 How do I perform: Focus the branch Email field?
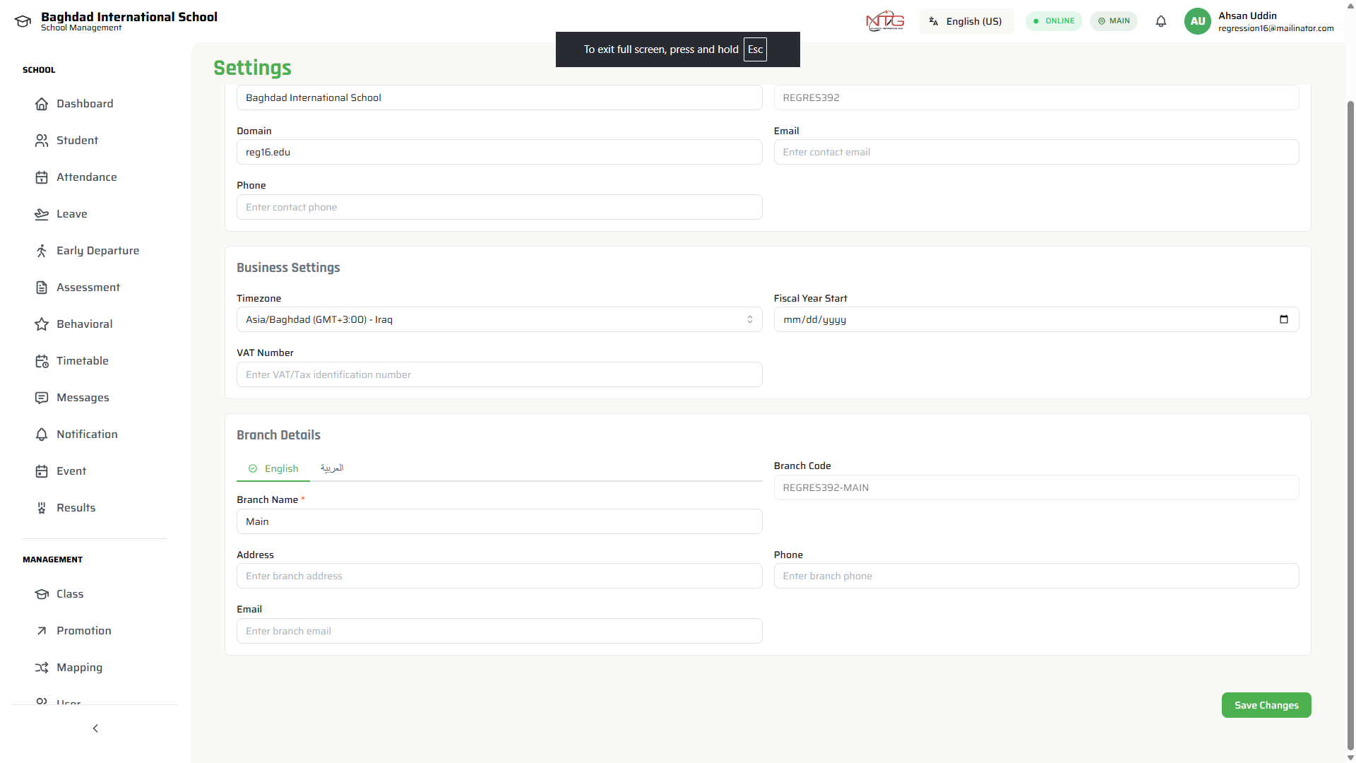click(x=499, y=631)
